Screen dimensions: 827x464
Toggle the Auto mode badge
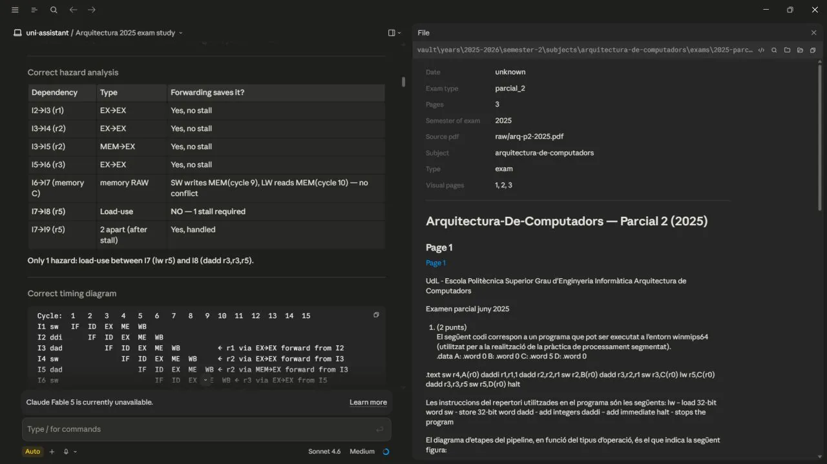click(32, 452)
